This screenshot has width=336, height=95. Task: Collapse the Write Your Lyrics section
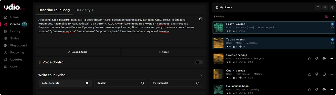201,75
